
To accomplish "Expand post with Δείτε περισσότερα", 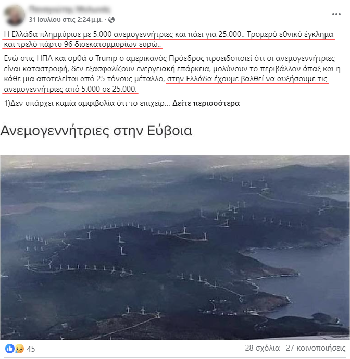I will pyautogui.click(x=206, y=103).
